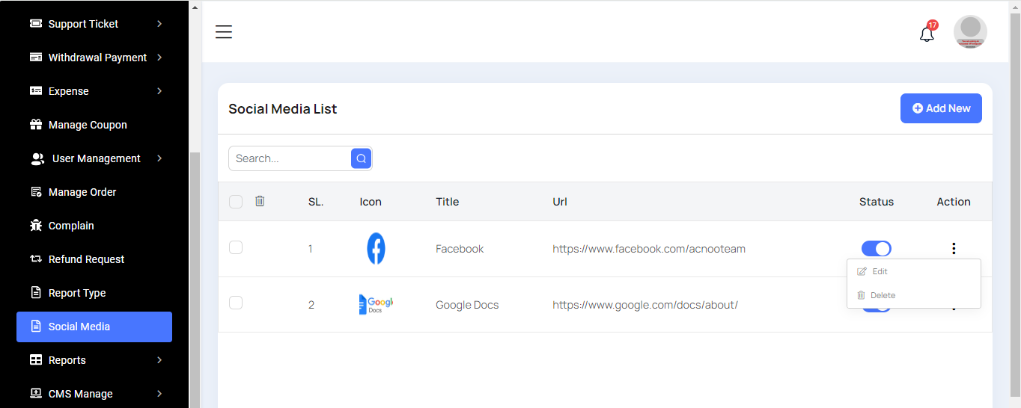Click the search magnifier button
This screenshot has height=408, width=1021.
pyautogui.click(x=361, y=158)
